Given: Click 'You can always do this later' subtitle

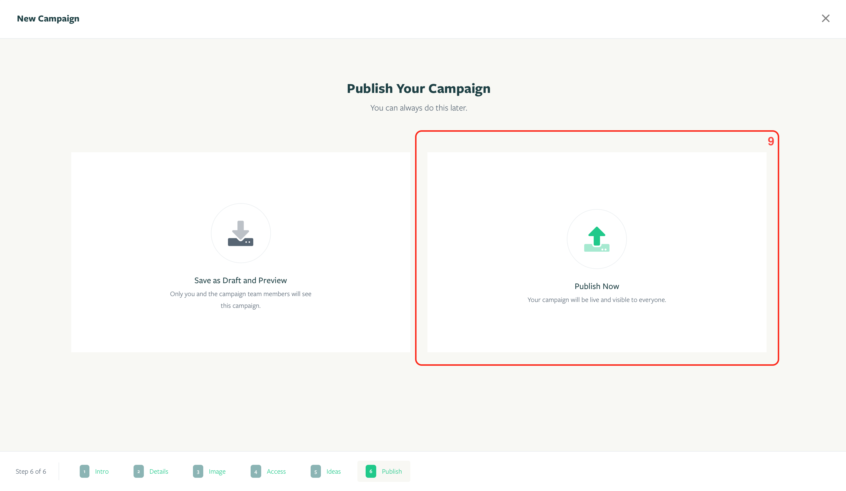Looking at the screenshot, I should pos(419,108).
